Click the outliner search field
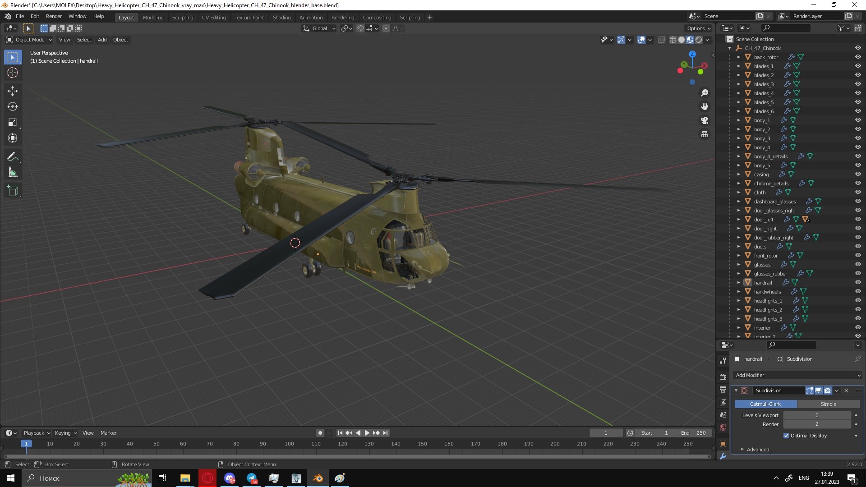The height and width of the screenshot is (487, 866). click(x=785, y=28)
